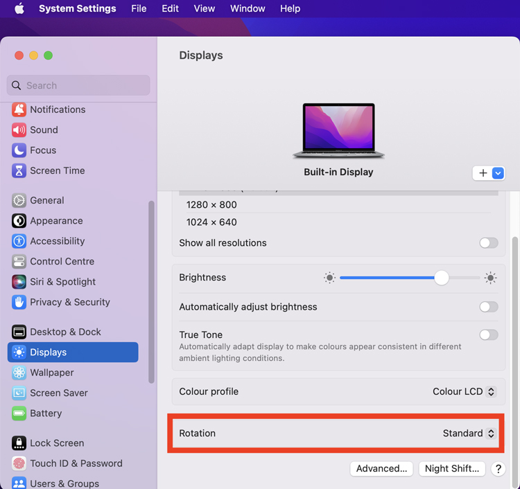520x489 pixels.
Task: Click the Displays sun icon in sidebar
Action: click(x=19, y=352)
